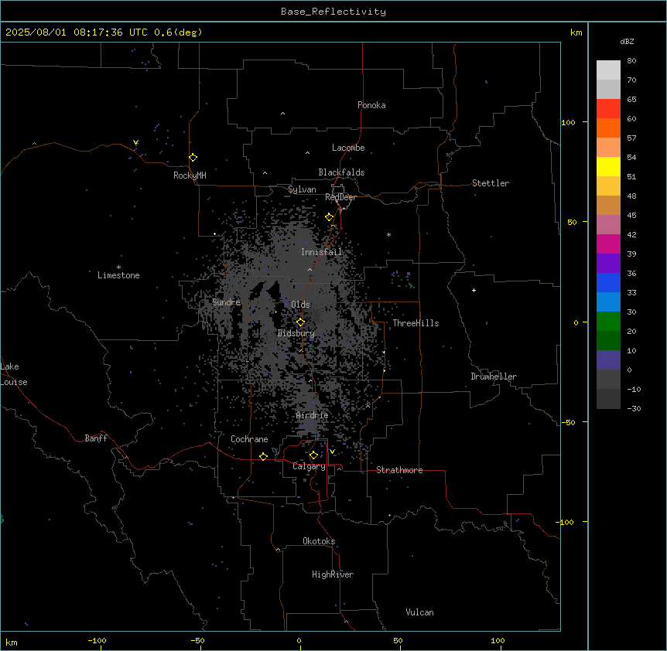Click the yellow V marker east of Calgary
Image resolution: width=667 pixels, height=651 pixels.
pyautogui.click(x=332, y=452)
